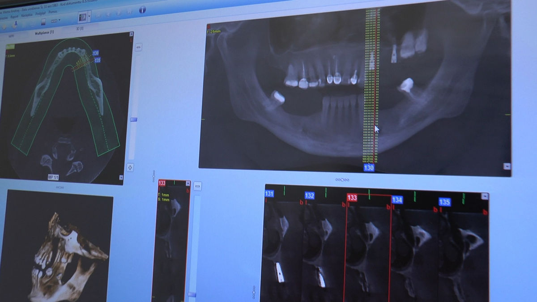Image resolution: width=537 pixels, height=302 pixels.
Task: Click the minus button above axial view slider
Action: [138, 47]
